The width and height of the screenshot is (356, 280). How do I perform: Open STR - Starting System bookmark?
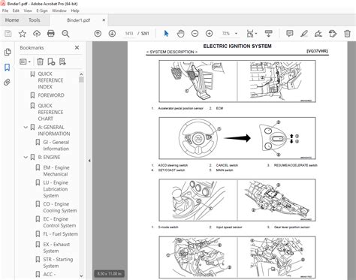[x=58, y=263]
